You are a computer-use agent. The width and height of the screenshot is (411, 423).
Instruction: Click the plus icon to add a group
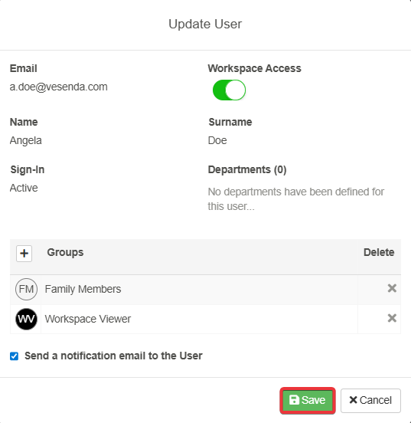(x=24, y=254)
